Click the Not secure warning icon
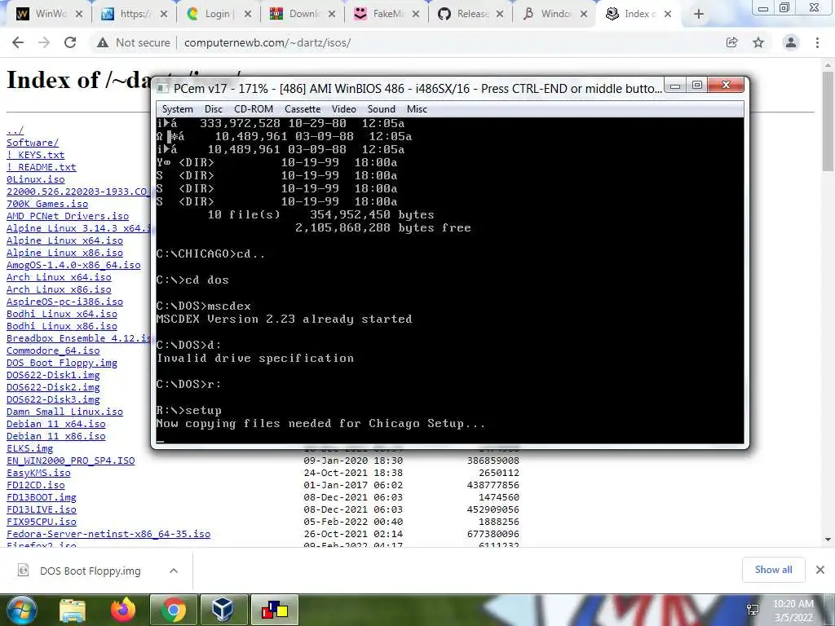The image size is (835, 626). tap(103, 42)
